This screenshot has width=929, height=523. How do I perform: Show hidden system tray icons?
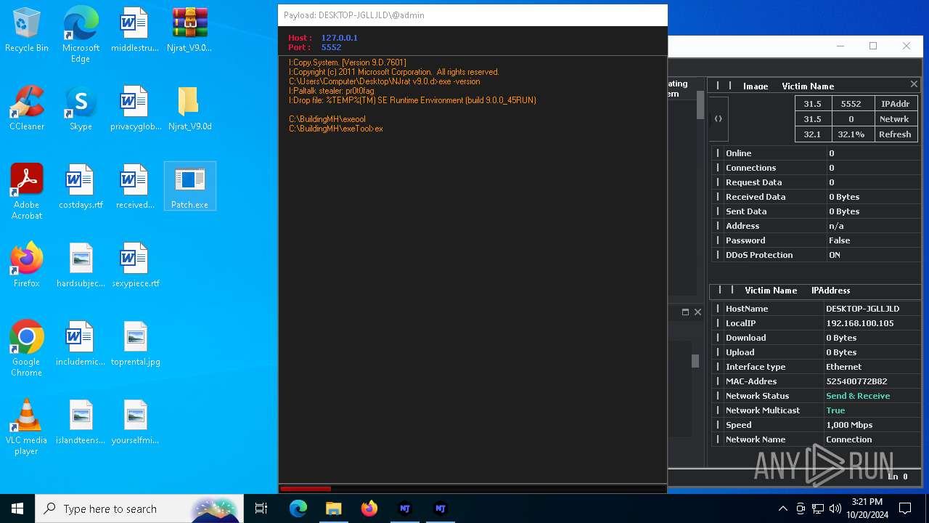point(782,508)
